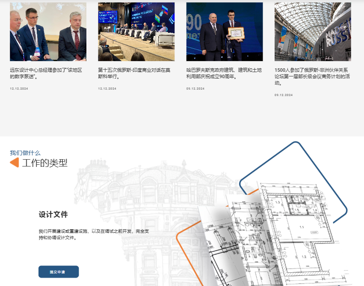Image resolution: width=364 pixels, height=286 pixels.
Task: Click the orange triangle arrow beside 工作的类型
Action: [14, 163]
